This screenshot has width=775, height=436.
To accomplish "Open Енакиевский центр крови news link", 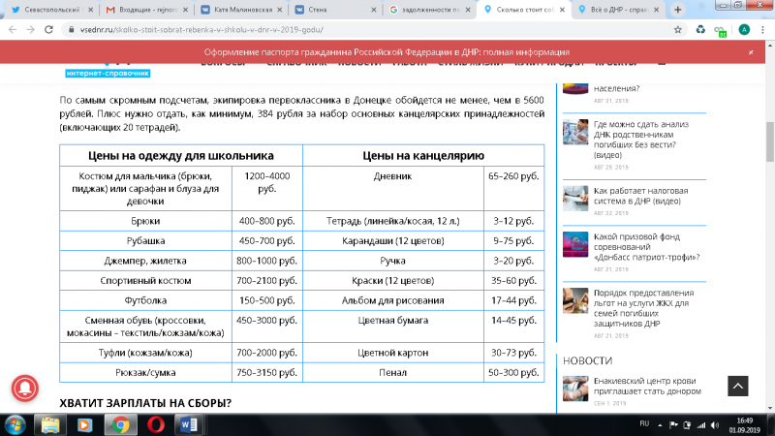I will 646,387.
